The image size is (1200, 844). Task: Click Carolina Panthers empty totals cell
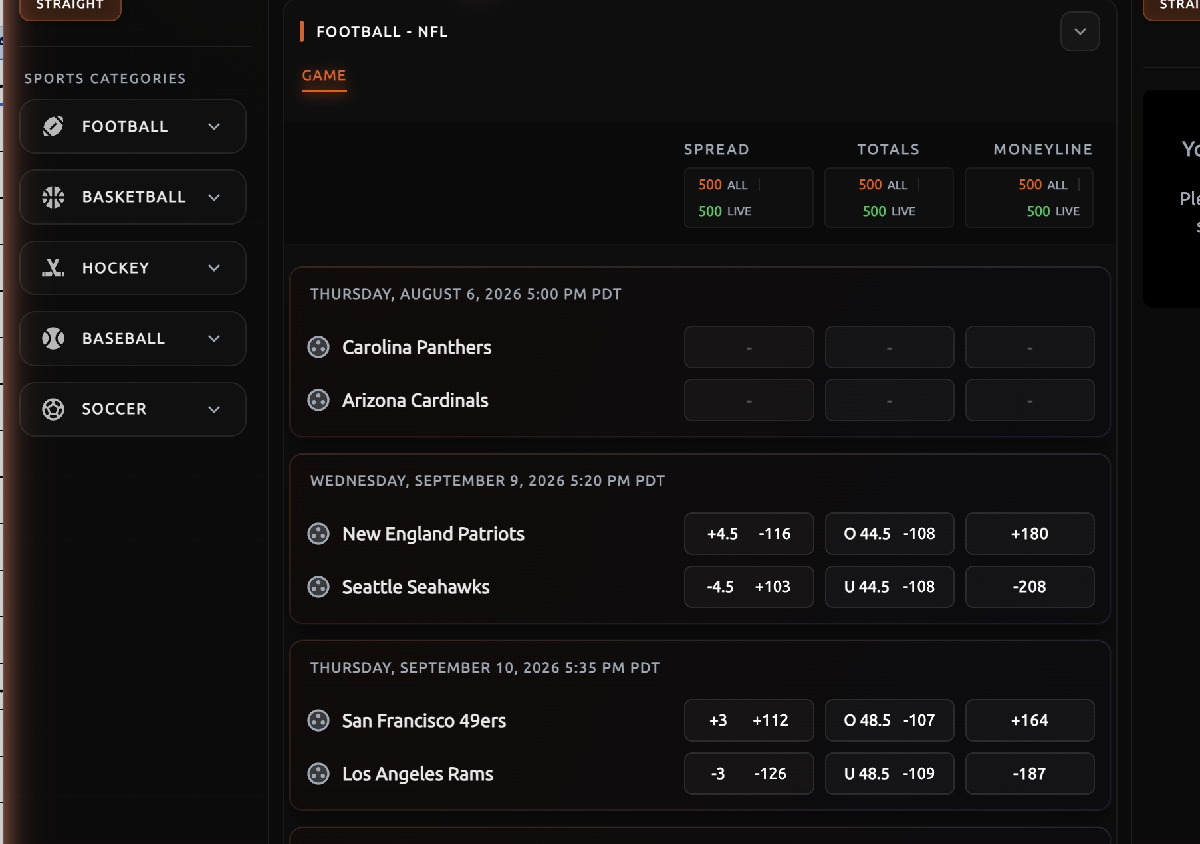(x=890, y=347)
